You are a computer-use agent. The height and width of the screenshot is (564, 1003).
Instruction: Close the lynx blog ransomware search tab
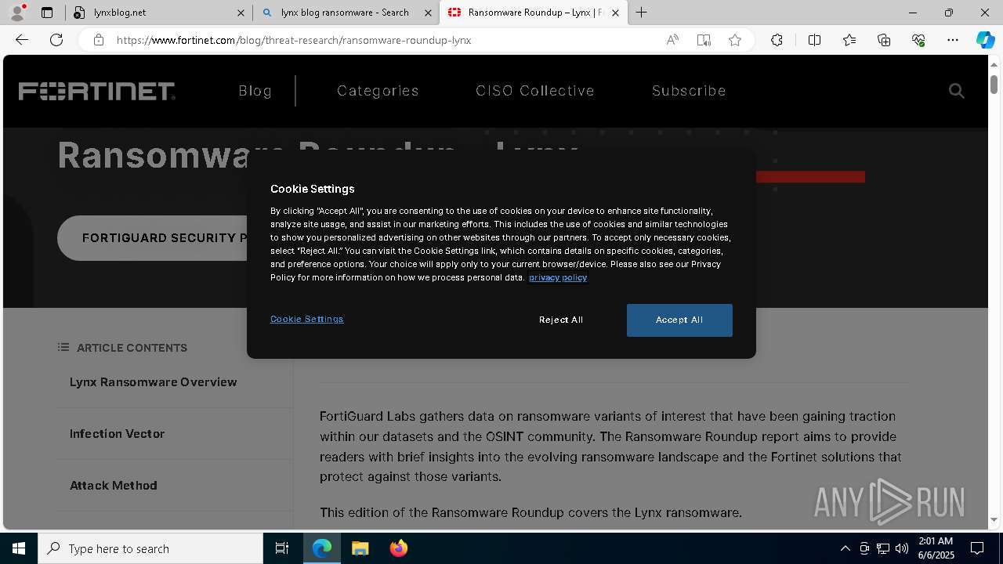click(428, 13)
